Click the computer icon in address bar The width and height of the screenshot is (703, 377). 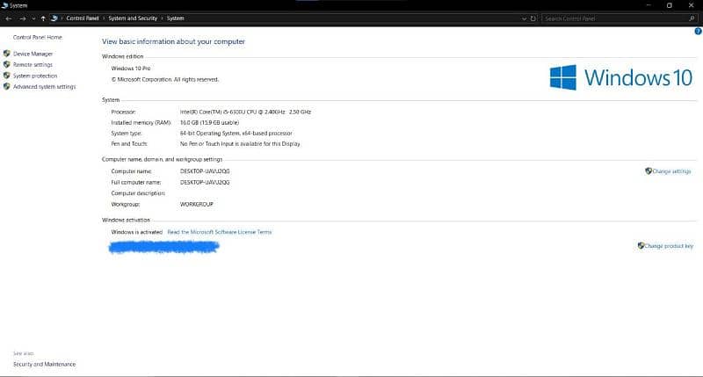pos(55,18)
